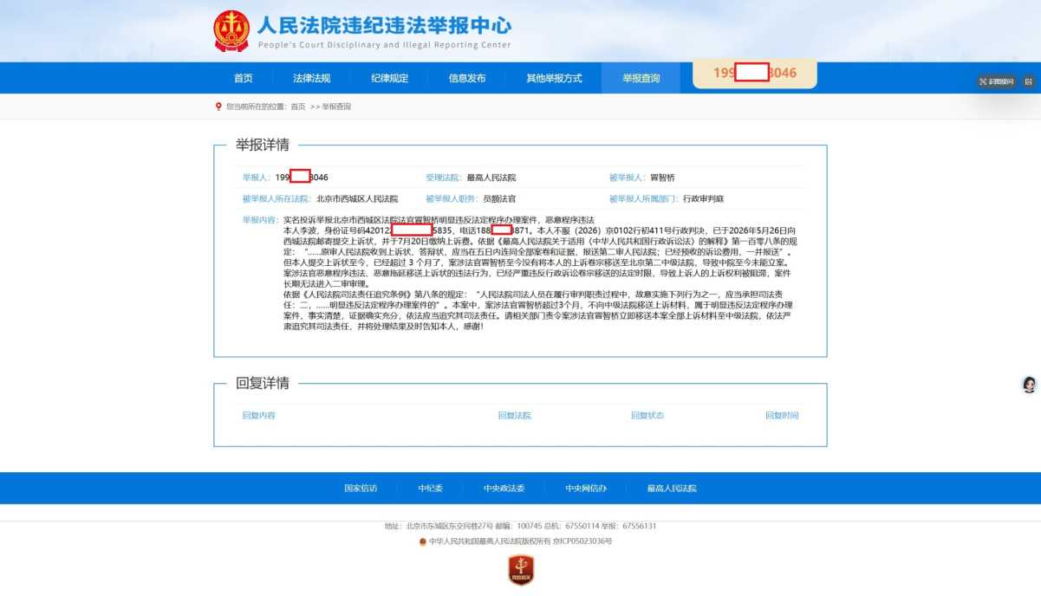Click the 举报详情 section heading
The image size is (1041, 596).
click(x=263, y=145)
